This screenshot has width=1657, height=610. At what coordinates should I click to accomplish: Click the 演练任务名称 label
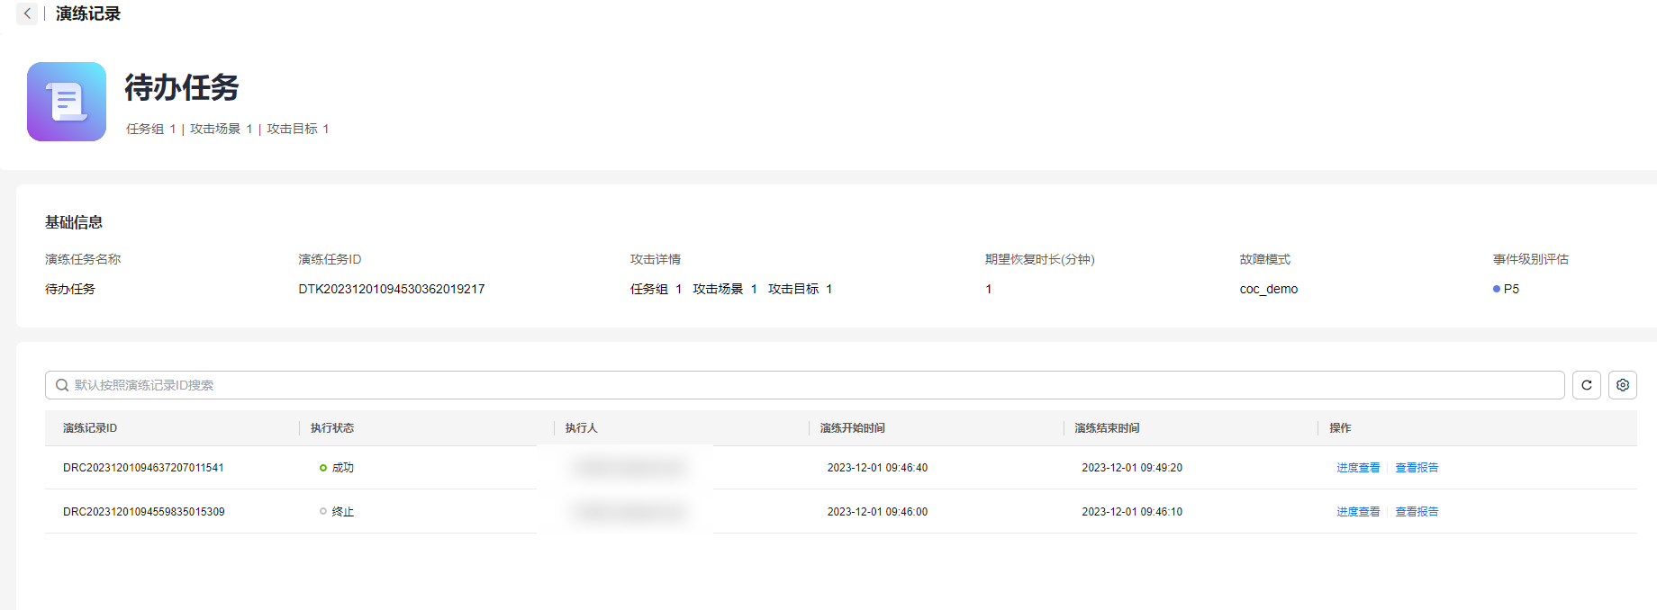(x=83, y=259)
